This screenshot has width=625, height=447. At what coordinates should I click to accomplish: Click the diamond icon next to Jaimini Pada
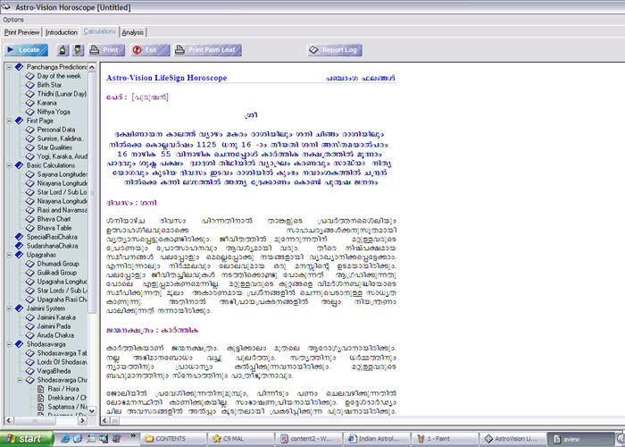click(29, 326)
